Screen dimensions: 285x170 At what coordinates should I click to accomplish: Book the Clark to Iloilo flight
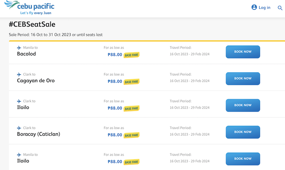pos(243,105)
